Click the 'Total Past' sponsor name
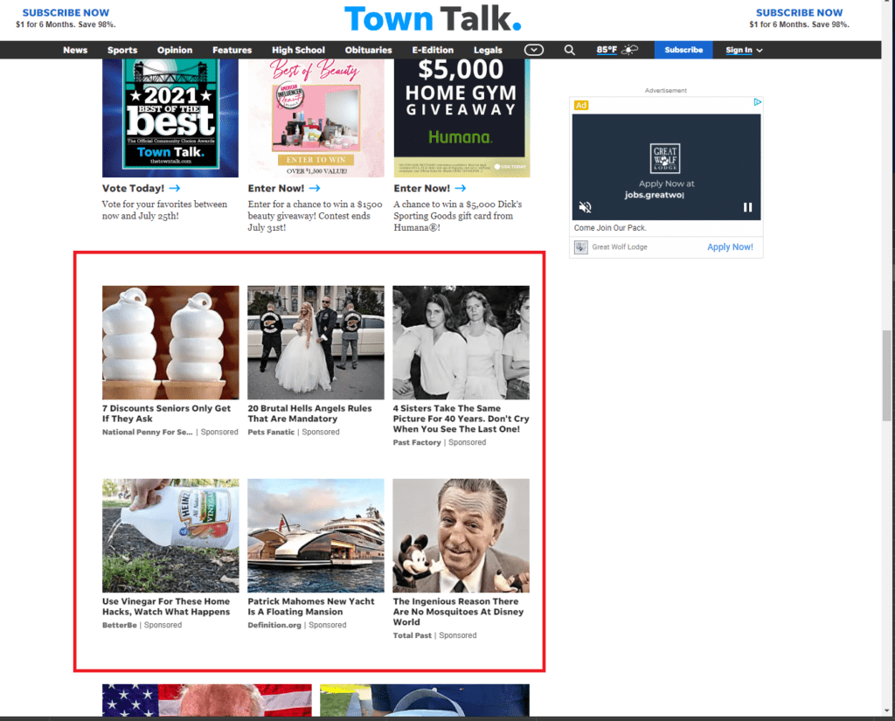 (x=413, y=635)
